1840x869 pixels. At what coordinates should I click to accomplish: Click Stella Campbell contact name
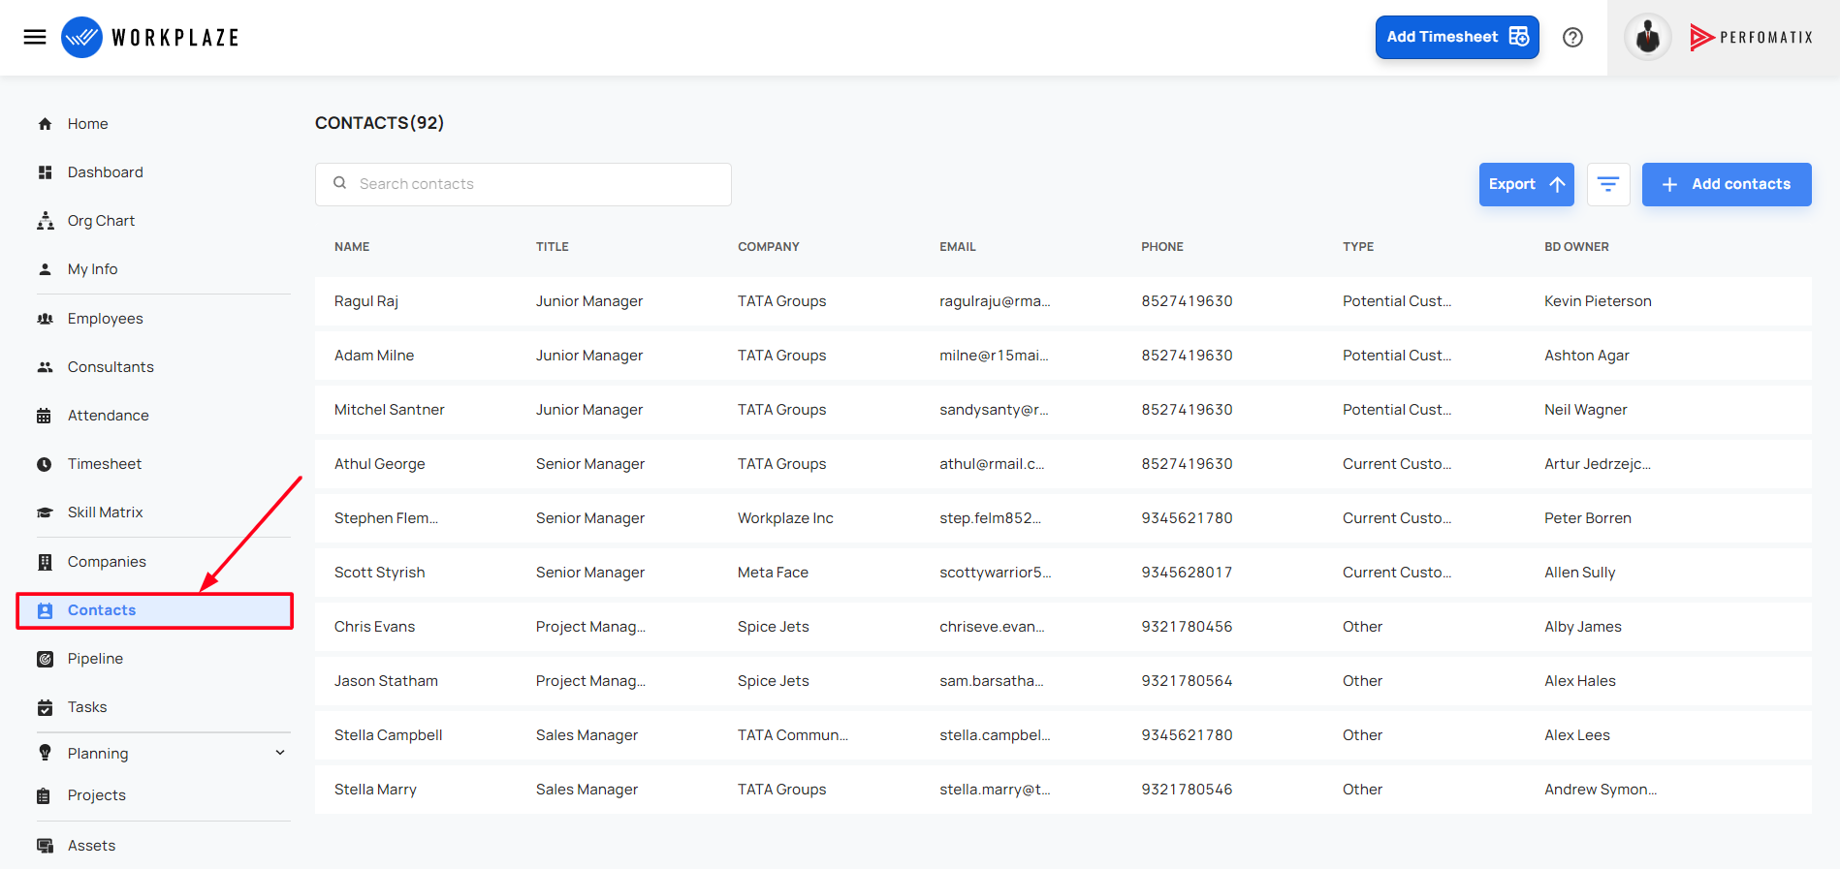point(388,735)
